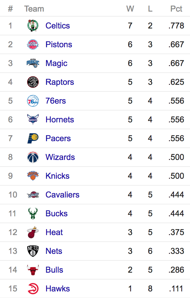
Task: Click the Raptors team logo
Action: [33, 82]
